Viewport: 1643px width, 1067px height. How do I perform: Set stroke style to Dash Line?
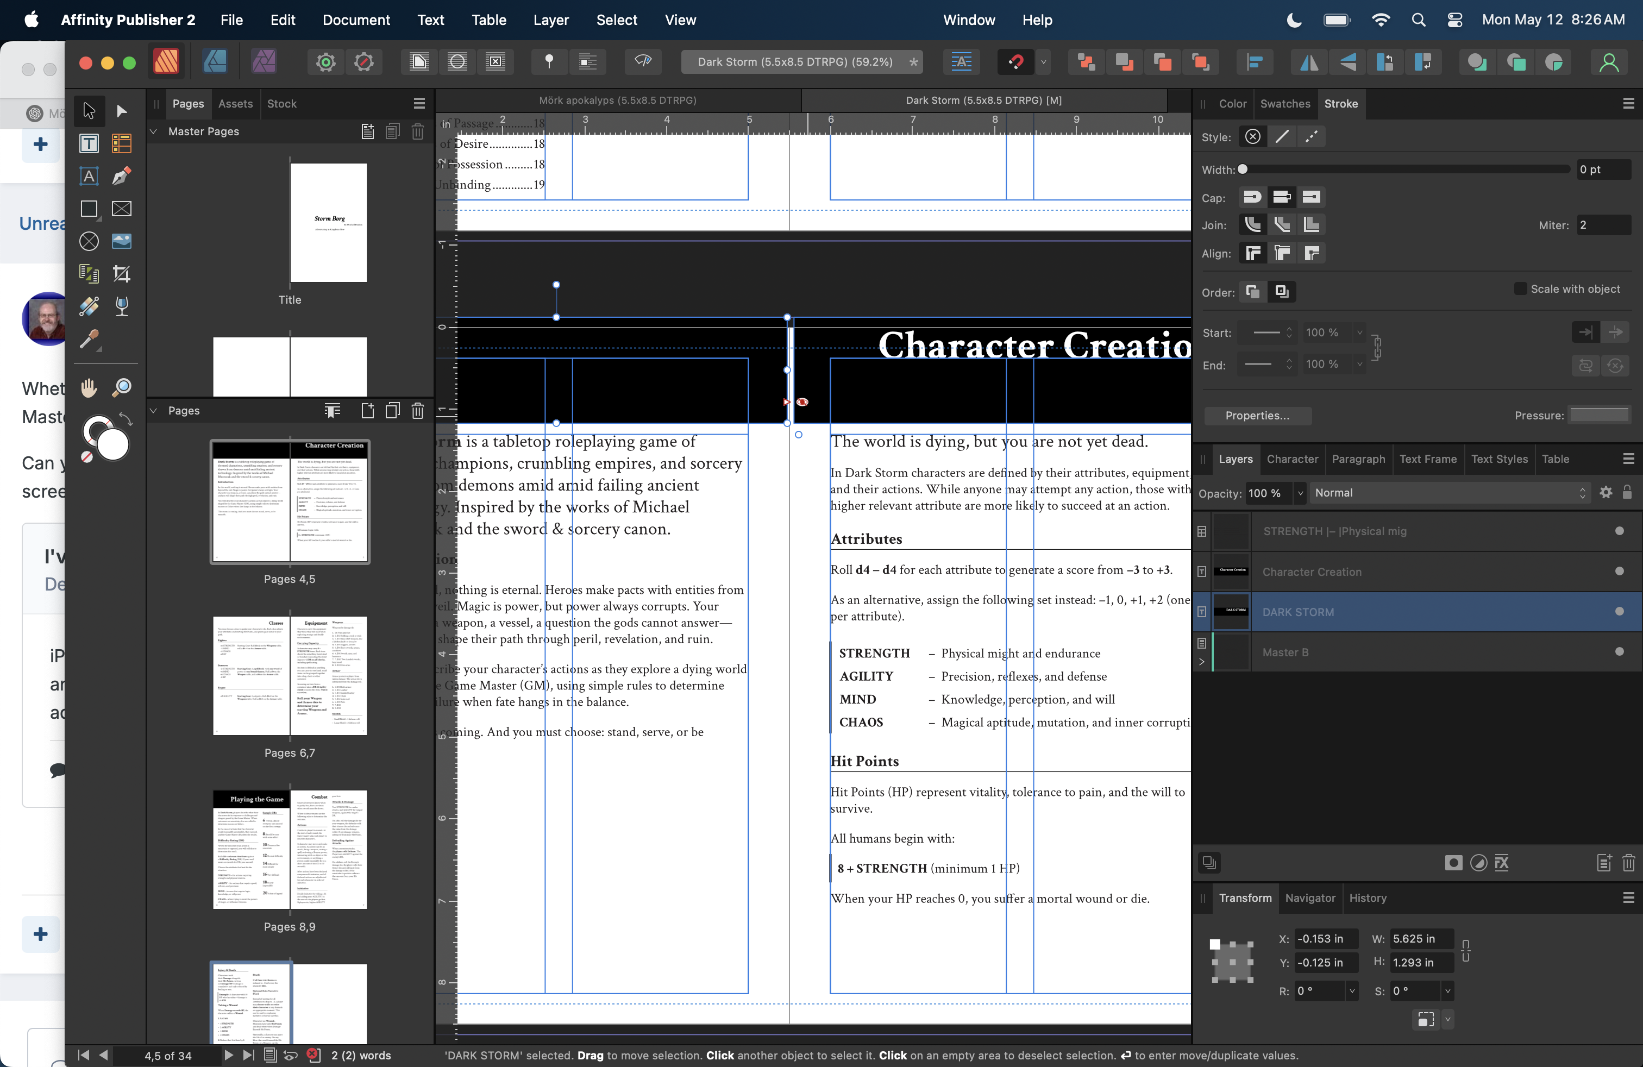coord(1311,137)
